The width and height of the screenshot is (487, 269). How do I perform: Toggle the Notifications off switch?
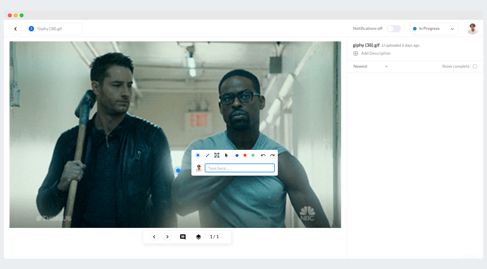394,29
